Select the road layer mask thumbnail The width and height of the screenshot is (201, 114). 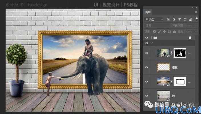click(180, 81)
